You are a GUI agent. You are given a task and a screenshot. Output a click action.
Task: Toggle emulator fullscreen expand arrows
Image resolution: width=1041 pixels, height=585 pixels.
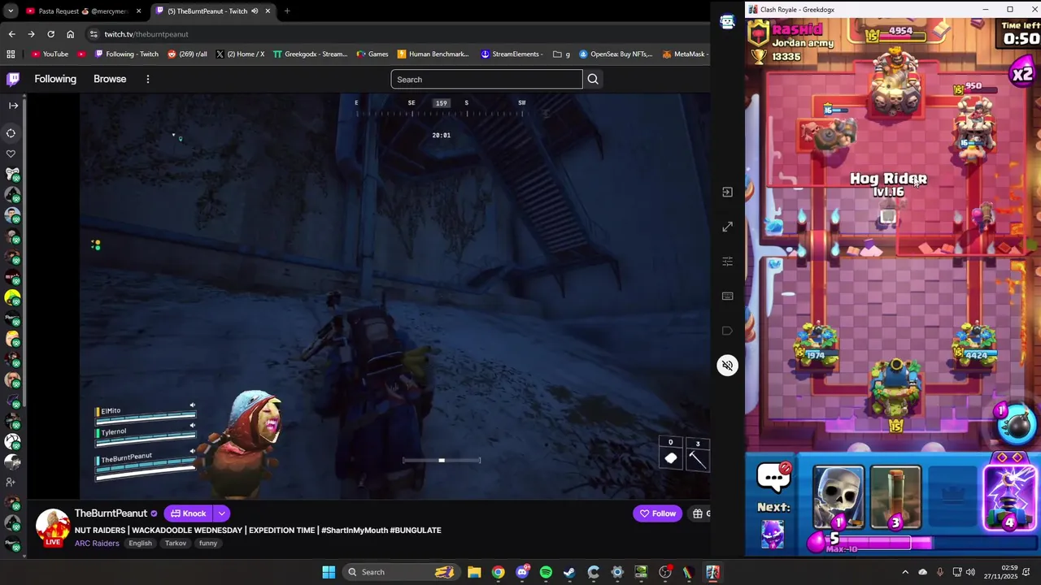[x=727, y=227]
